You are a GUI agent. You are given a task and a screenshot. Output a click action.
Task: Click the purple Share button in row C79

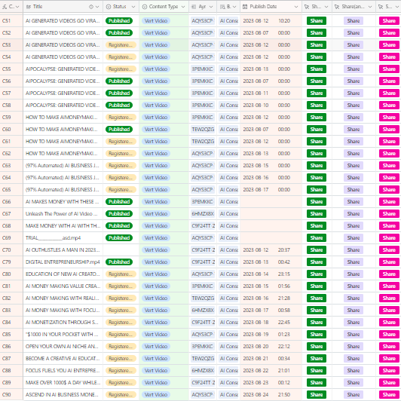coord(354,262)
